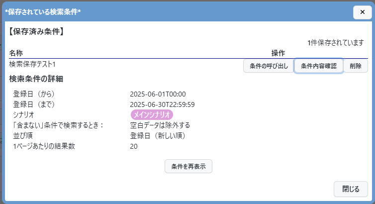Click the 検索条件の詳細 section heading
The image size is (375, 204).
coord(36,79)
